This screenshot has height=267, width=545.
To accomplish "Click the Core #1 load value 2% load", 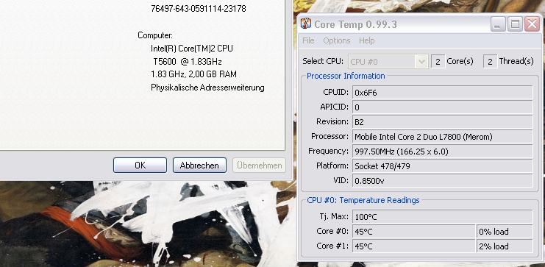I will [505, 246].
